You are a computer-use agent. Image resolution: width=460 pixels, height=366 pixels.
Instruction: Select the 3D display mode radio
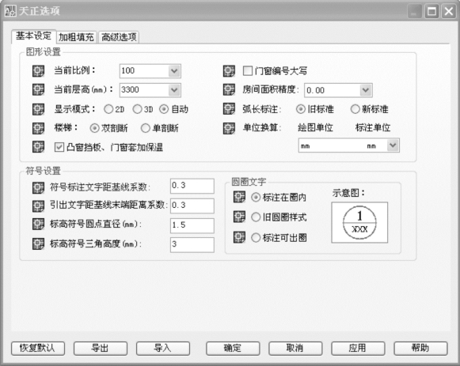(x=137, y=109)
